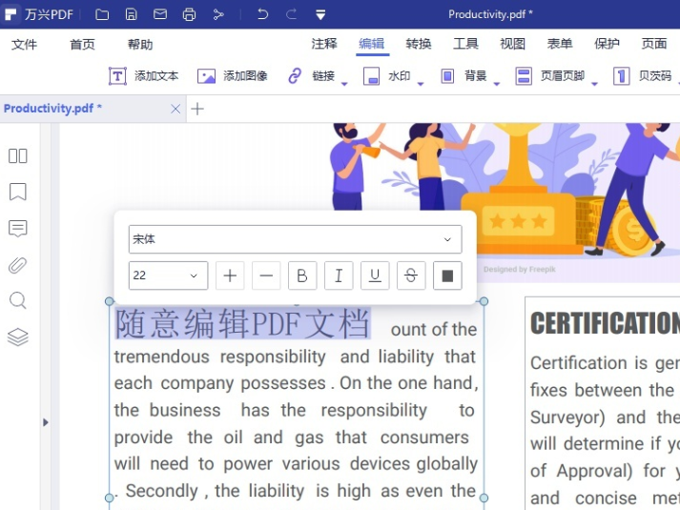Increase font size with the plus button
Screen dimensions: 680x510
pos(230,275)
